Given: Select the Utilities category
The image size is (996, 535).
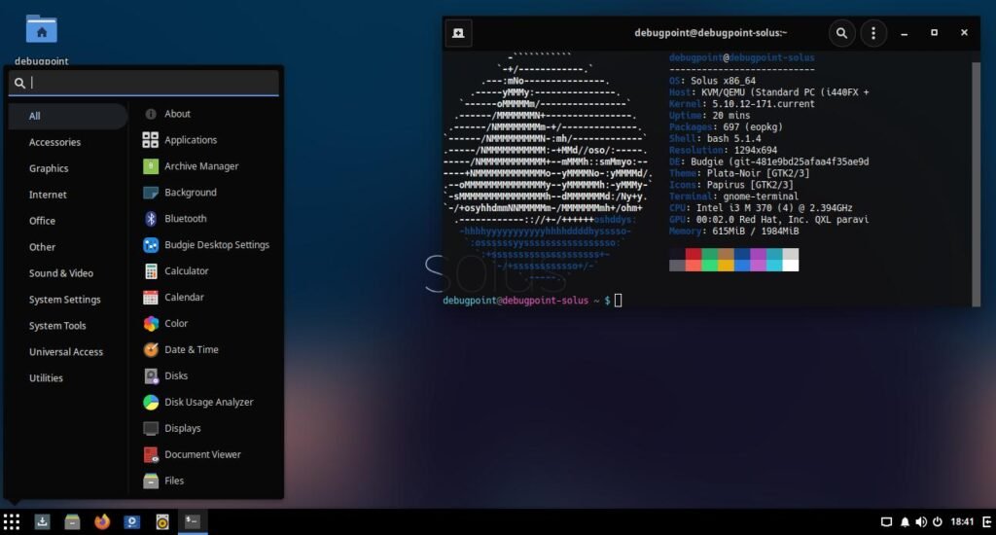Looking at the screenshot, I should (x=68, y=378).
